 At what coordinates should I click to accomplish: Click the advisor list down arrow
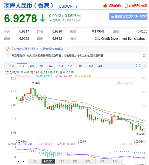(144, 57)
